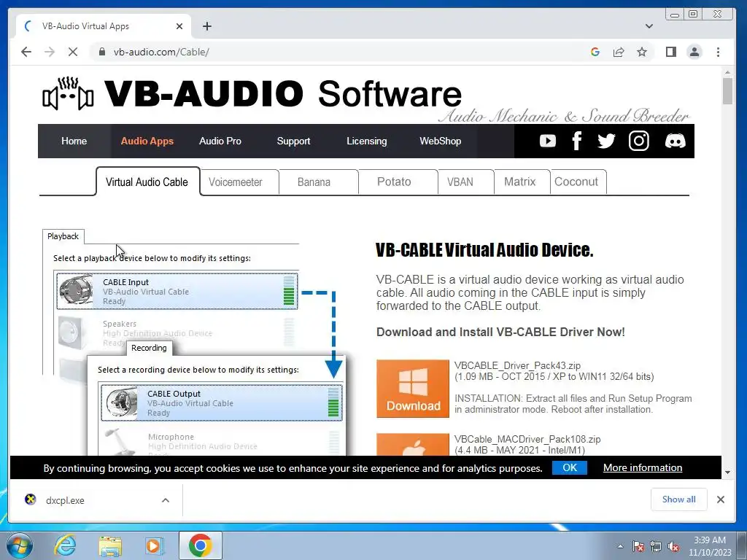The width and height of the screenshot is (747, 560).
Task: Click the Windows Download button for VBCABLE_Driver_Pack43
Action: click(413, 389)
